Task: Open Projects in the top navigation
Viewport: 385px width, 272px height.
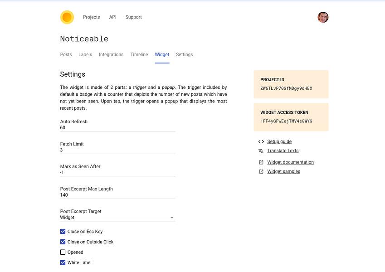Action: click(x=91, y=17)
